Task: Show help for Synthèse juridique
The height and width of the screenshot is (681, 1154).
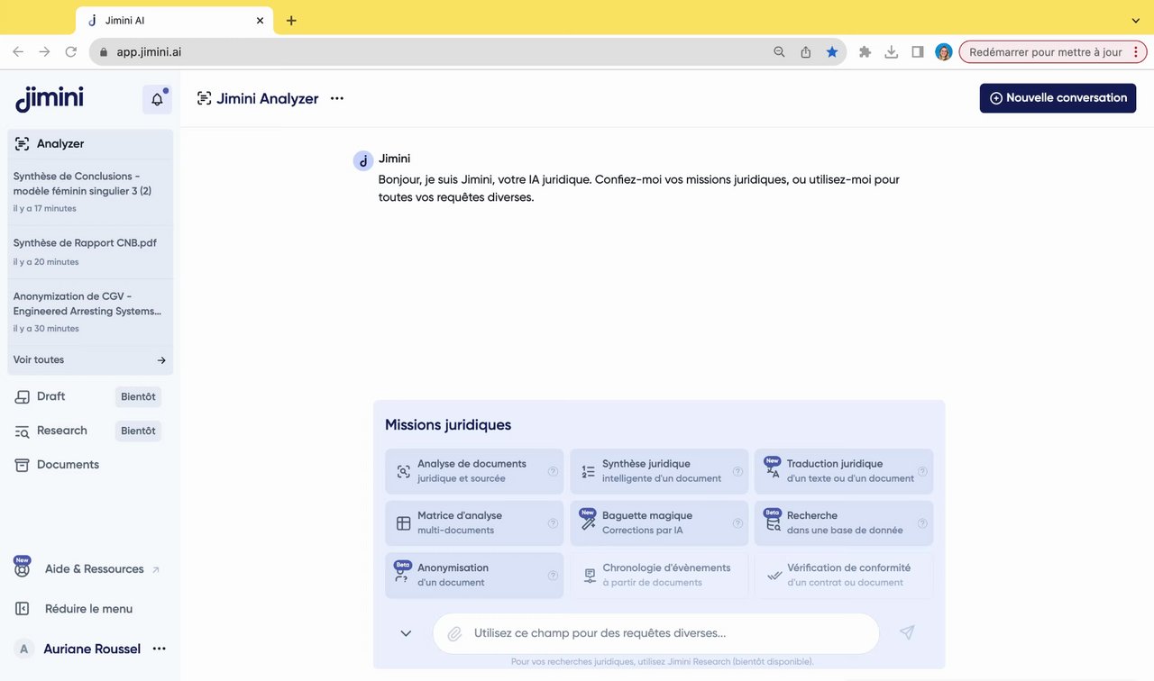Action: pyautogui.click(x=737, y=471)
